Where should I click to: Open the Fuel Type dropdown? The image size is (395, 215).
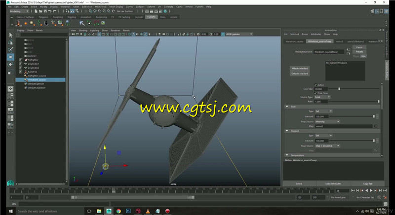pos(324,111)
